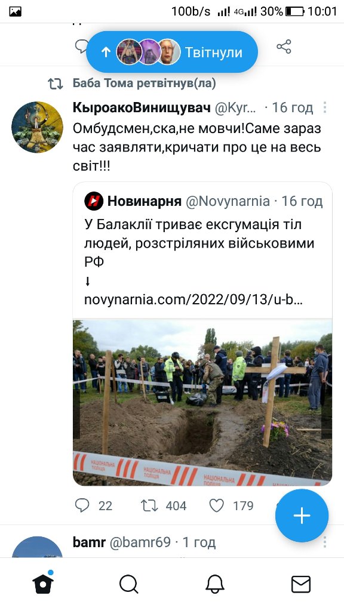Tap the blue compose tweet plus button

(x=302, y=516)
